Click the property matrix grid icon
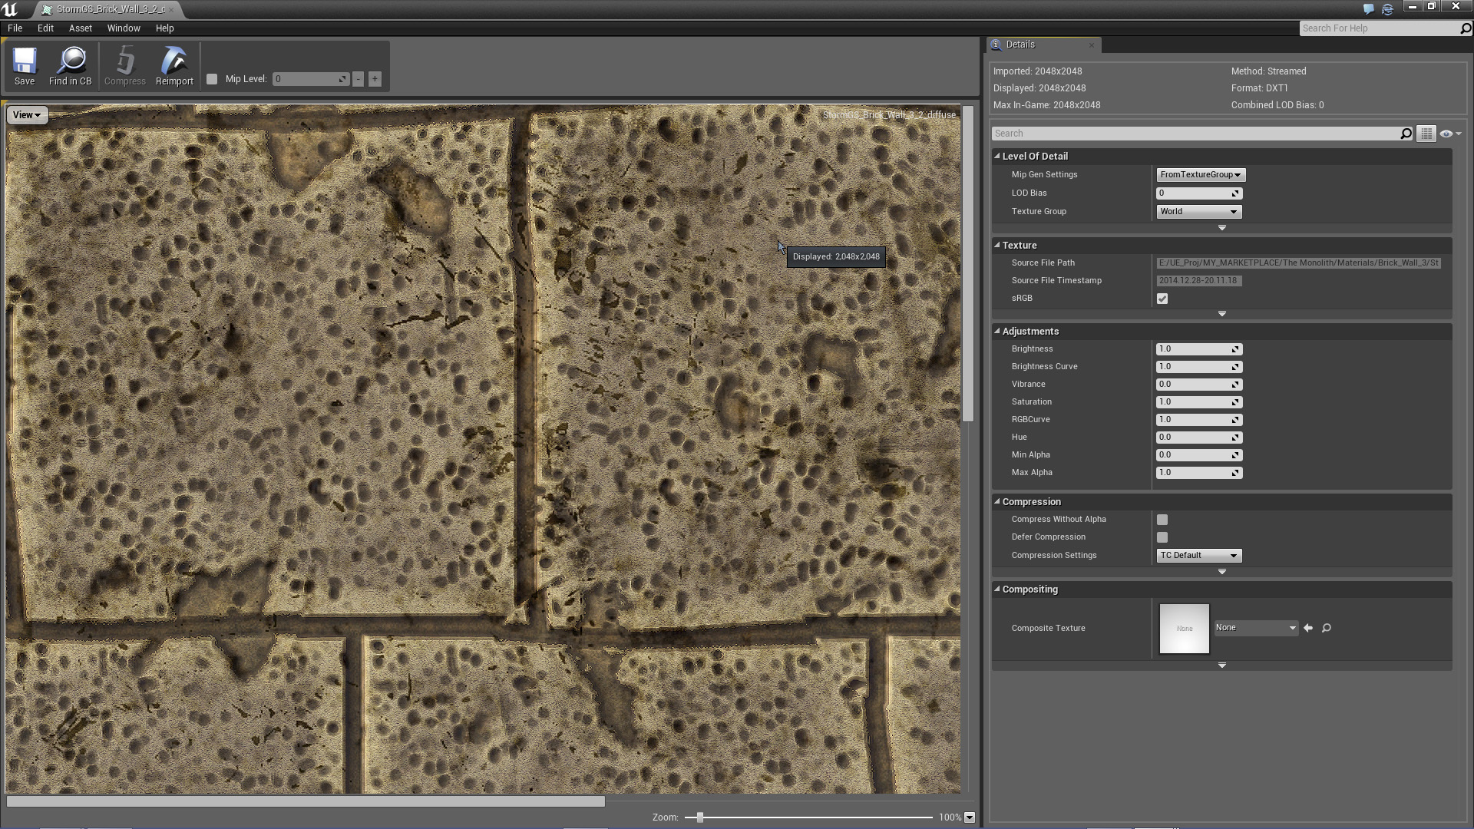1474x829 pixels. point(1426,133)
